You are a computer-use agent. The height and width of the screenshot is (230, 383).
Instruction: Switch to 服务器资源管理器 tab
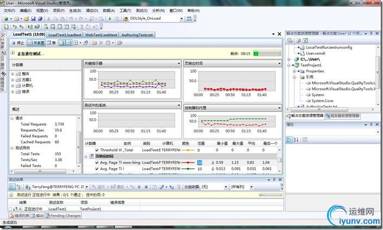[342, 116]
